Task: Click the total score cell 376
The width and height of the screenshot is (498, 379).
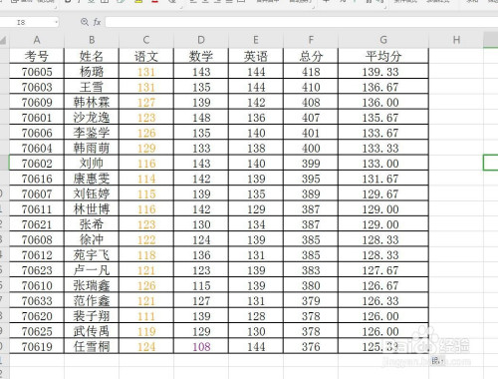Action: point(311,347)
